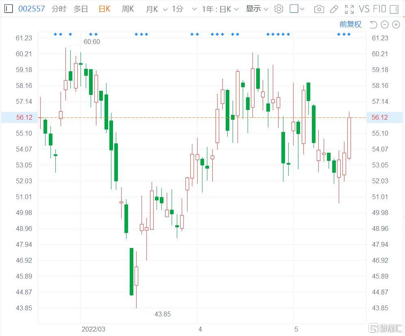Toggle the right side panel icon
This screenshot has width=405, height=336.
394,9
